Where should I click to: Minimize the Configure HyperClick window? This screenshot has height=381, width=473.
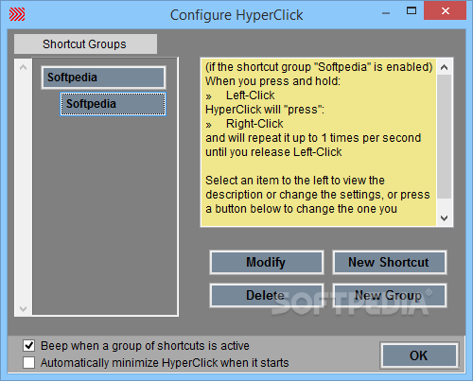[386, 13]
